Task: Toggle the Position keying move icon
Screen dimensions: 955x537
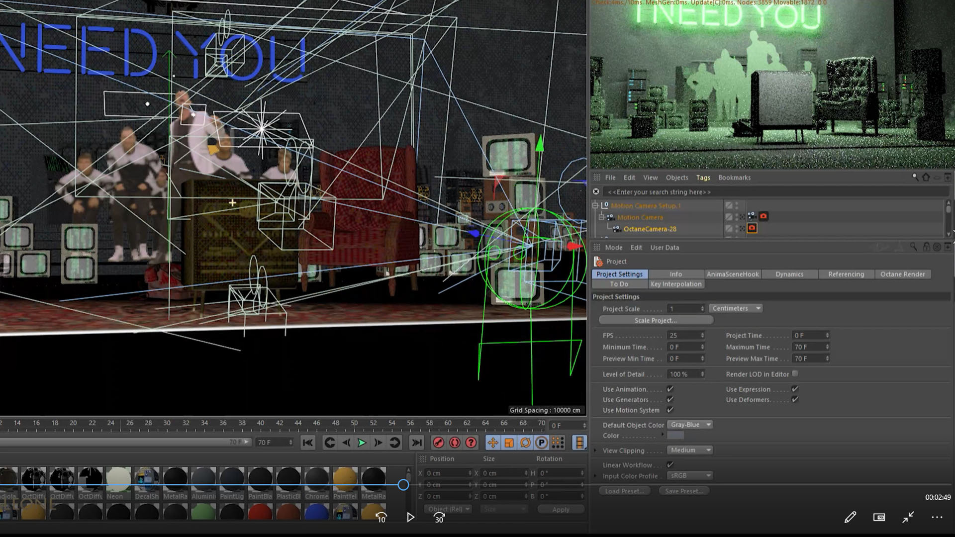Action: 492,443
